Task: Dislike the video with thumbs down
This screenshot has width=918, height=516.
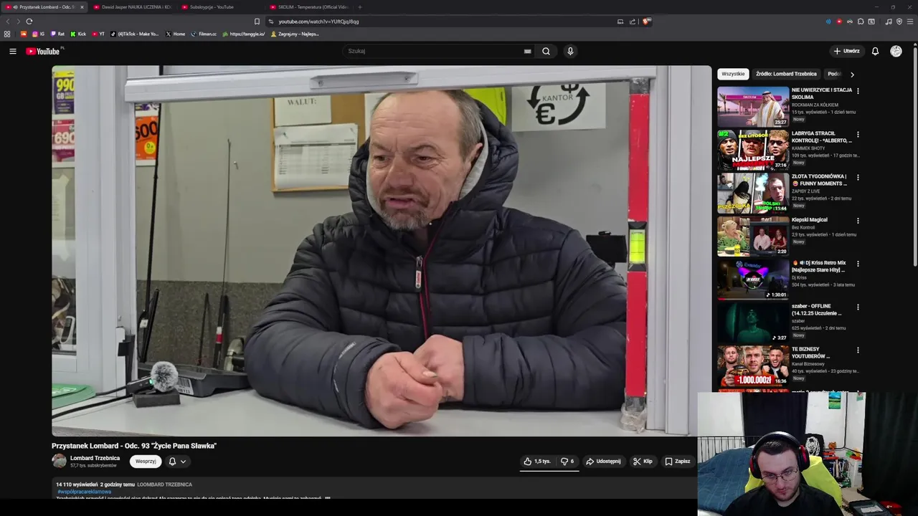Action: click(x=567, y=462)
